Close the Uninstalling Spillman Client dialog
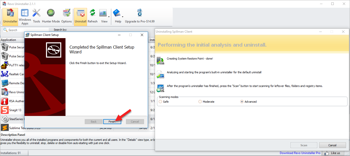 343,32
